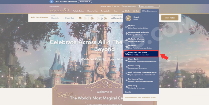Open the Cart
This screenshot has width=209, height=105.
136,11
